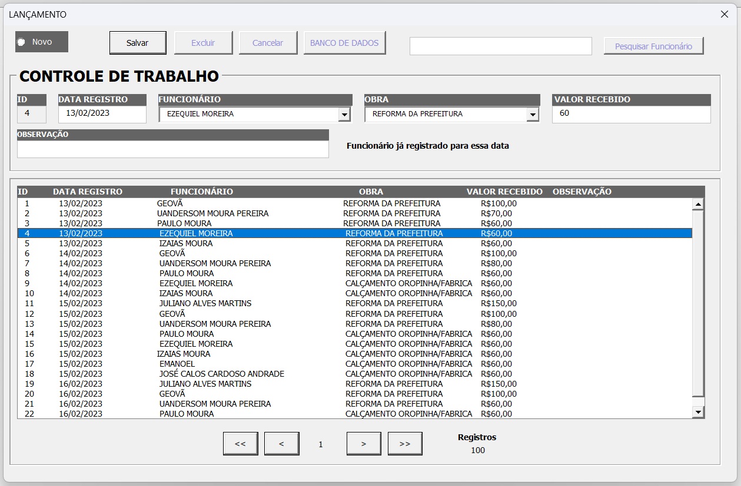This screenshot has height=486, width=741.
Task: Select row 10 IZAIAS MOURA
Action: click(x=355, y=293)
